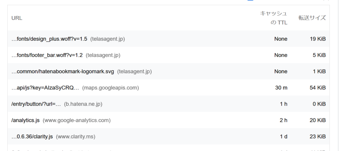This screenshot has width=343, height=151.
Task: Click the (www.google-analytics.com) domain text
Action: point(77,120)
